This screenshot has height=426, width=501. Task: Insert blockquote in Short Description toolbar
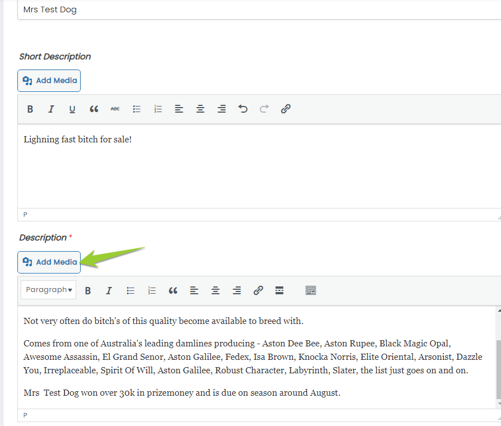point(94,109)
